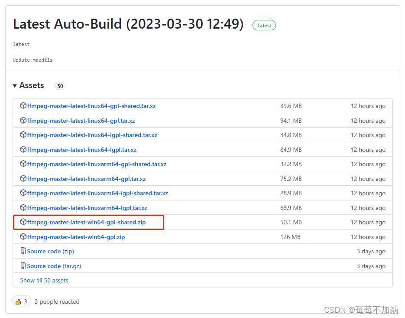Click zip file icon beside Source code (tar.gz)
Screen dimensions: 405x318
click(x=23, y=266)
